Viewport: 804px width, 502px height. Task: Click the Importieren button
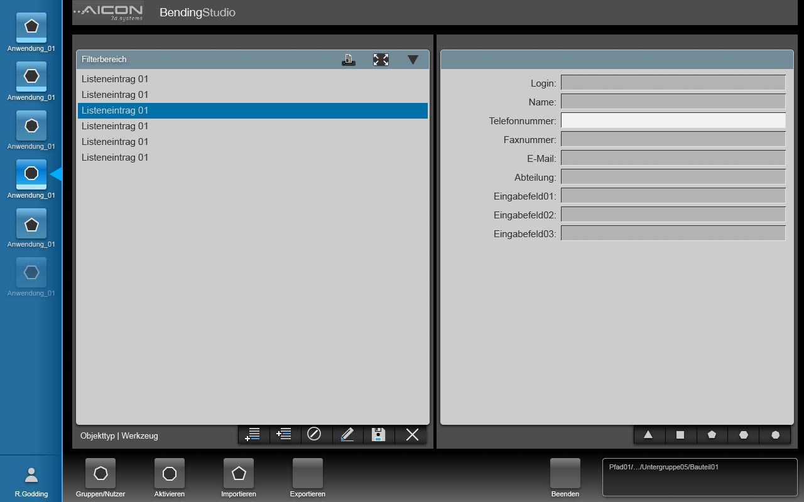click(239, 478)
